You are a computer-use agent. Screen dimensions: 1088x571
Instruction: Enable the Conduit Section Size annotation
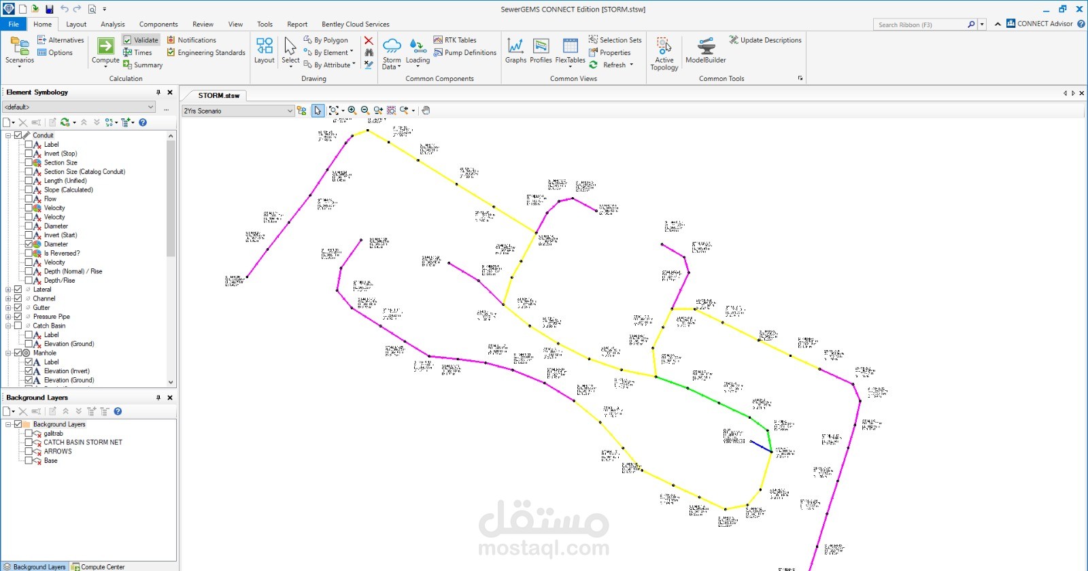point(29,162)
